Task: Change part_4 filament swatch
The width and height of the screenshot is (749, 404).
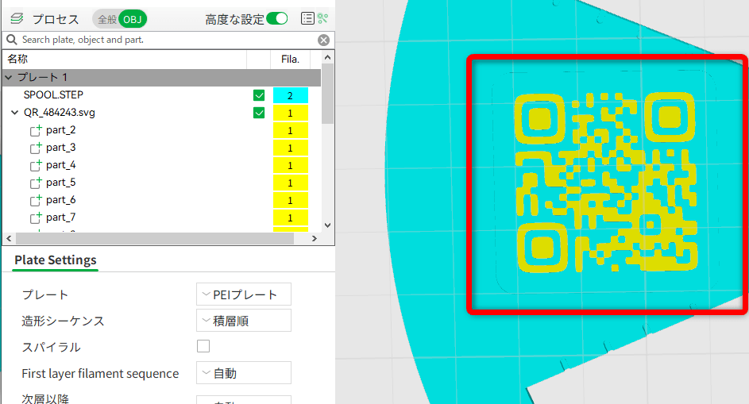Action: point(291,166)
